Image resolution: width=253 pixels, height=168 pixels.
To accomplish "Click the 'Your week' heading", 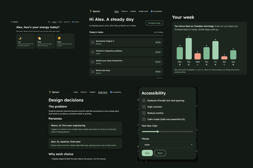I will pos(183,17).
